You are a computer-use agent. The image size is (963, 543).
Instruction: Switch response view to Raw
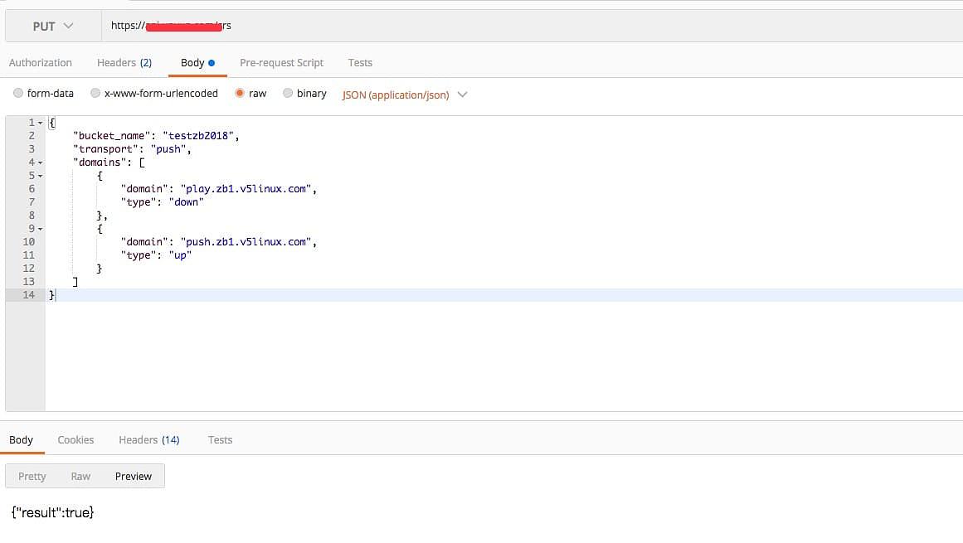click(x=80, y=477)
